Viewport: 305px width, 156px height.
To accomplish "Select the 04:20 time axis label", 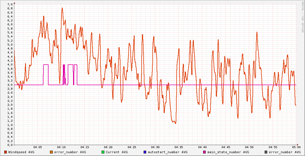I will [108, 147].
